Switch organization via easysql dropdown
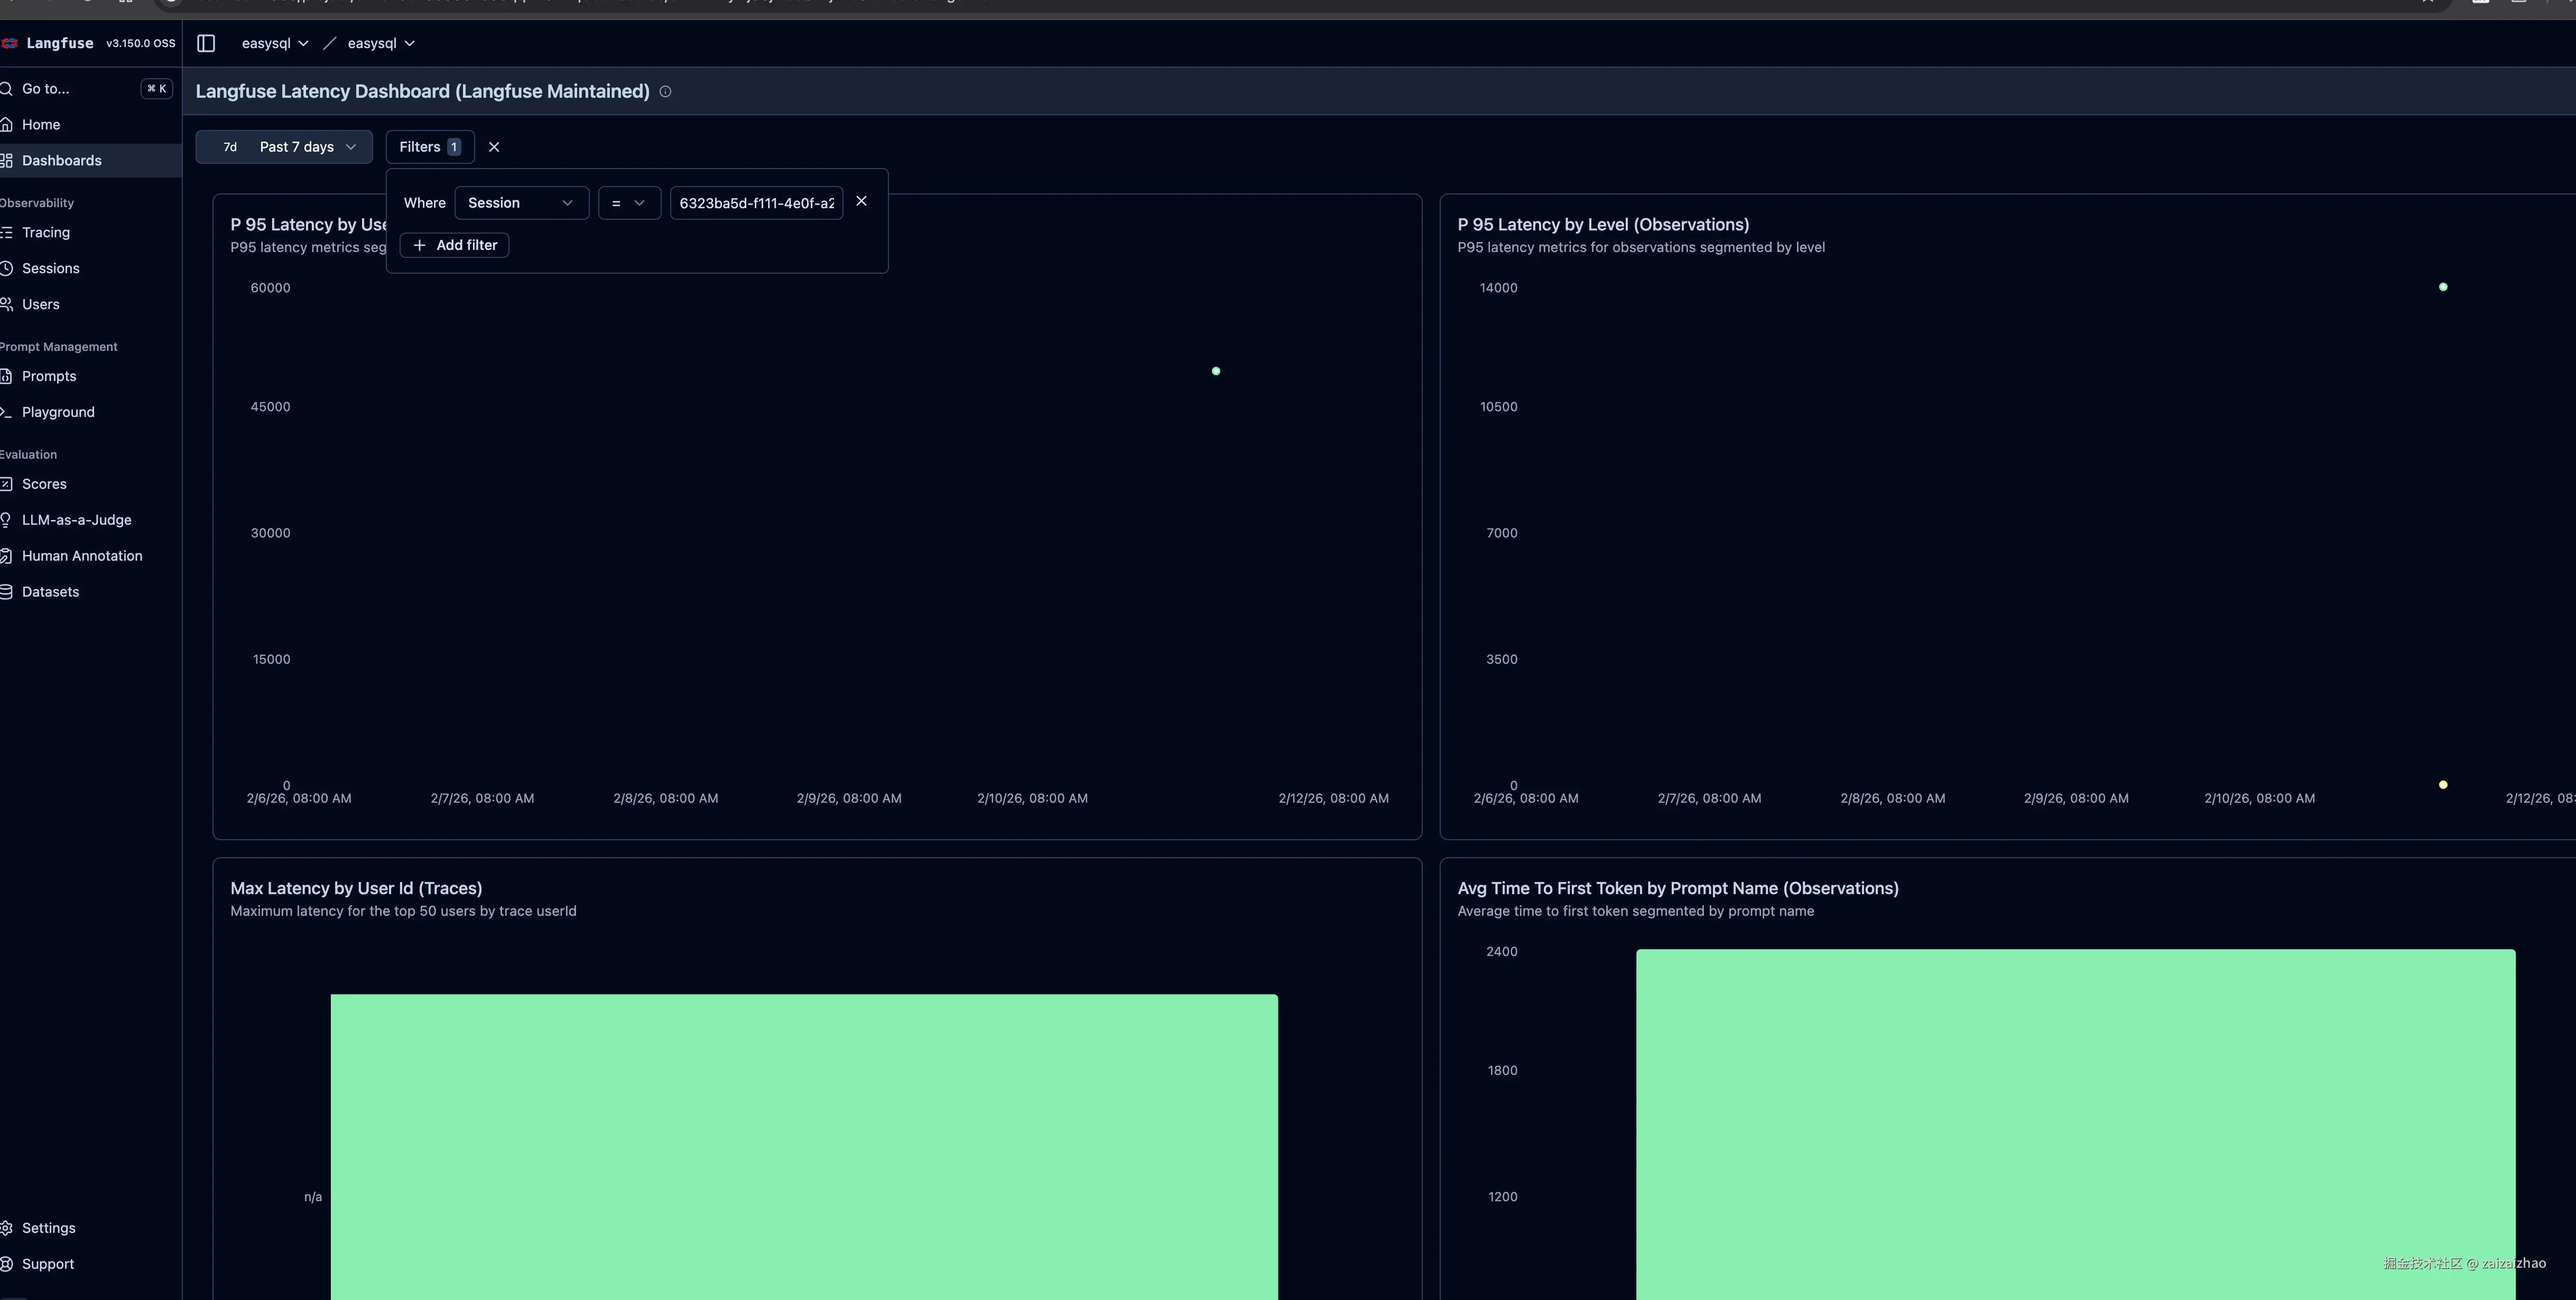2576x1300 pixels. (274, 43)
